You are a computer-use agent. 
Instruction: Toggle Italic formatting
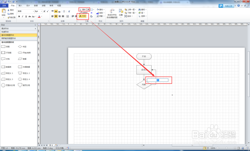pos(22,16)
